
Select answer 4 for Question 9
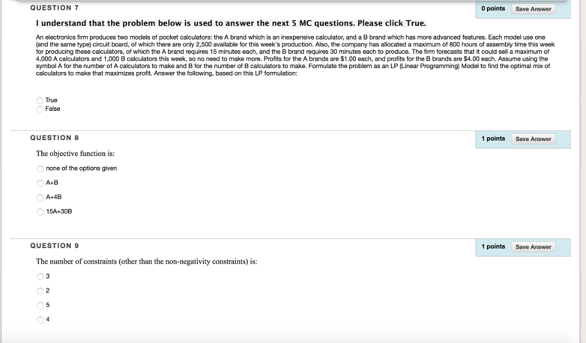pyautogui.click(x=40, y=319)
